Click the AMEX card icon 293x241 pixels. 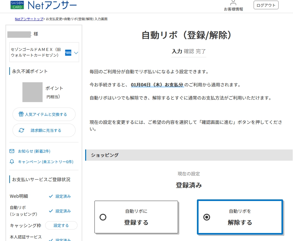coord(68,53)
